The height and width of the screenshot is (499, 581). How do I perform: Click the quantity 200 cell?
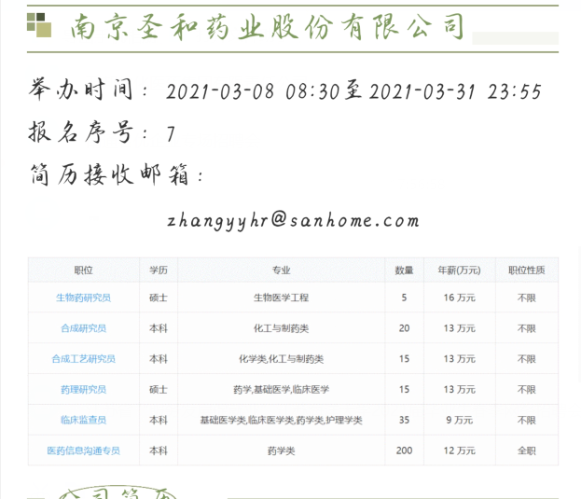[404, 450]
